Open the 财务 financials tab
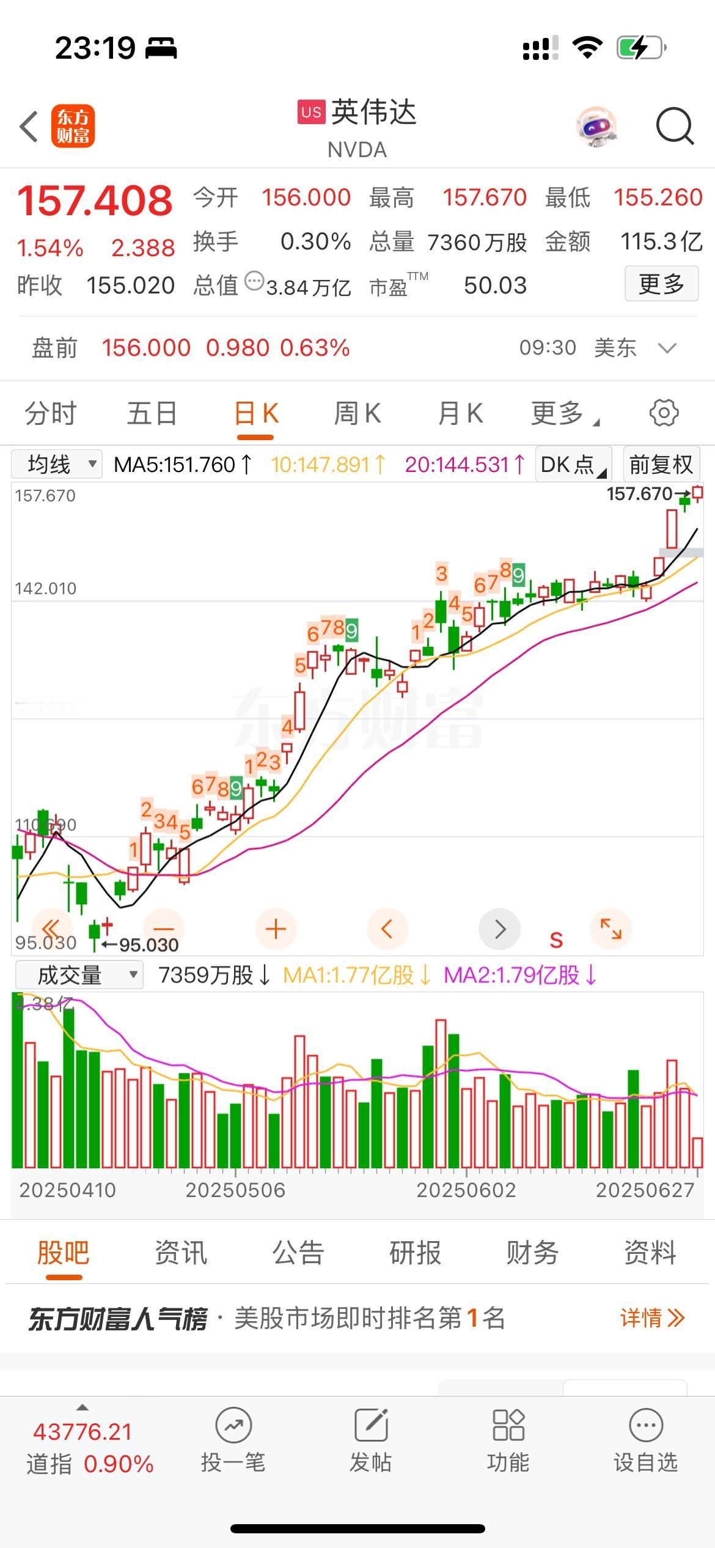Image resolution: width=715 pixels, height=1548 pixels. [532, 1253]
